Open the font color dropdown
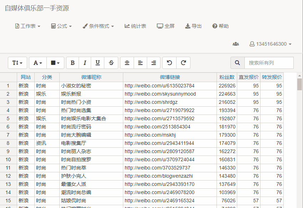The height and width of the screenshot is (208, 303). [38, 63]
